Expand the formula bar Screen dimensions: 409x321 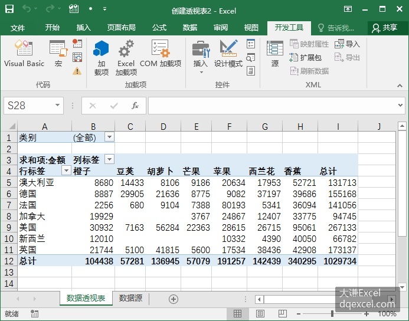400,106
